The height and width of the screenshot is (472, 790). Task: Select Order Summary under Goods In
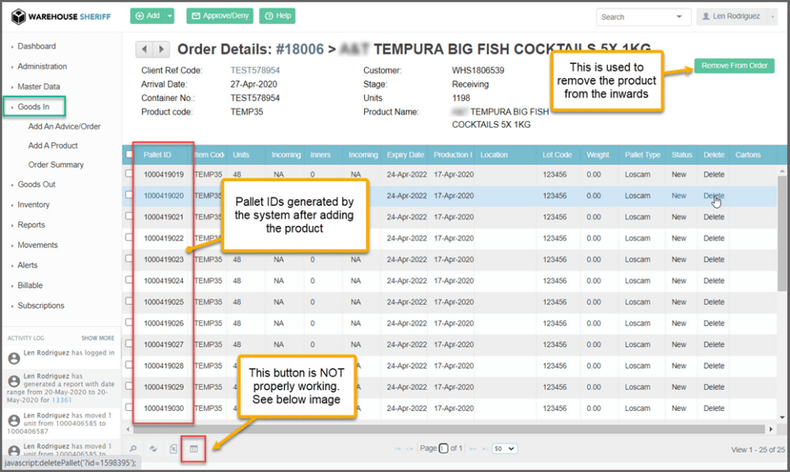point(56,164)
